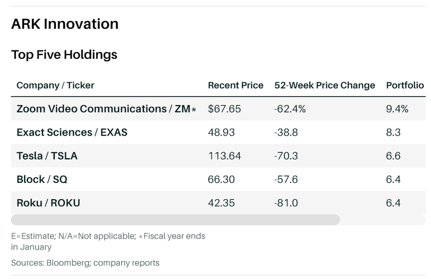
Task: Click the Portfolio column header
Action: click(405, 85)
